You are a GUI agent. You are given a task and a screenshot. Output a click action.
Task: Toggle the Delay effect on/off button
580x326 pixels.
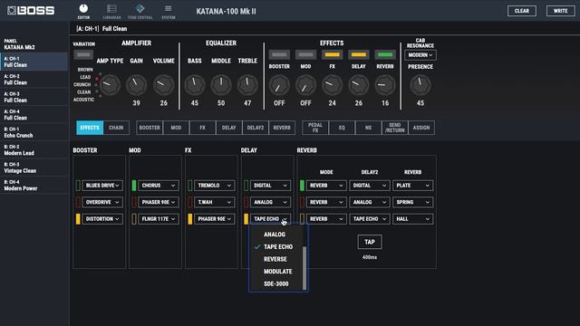tap(359, 54)
